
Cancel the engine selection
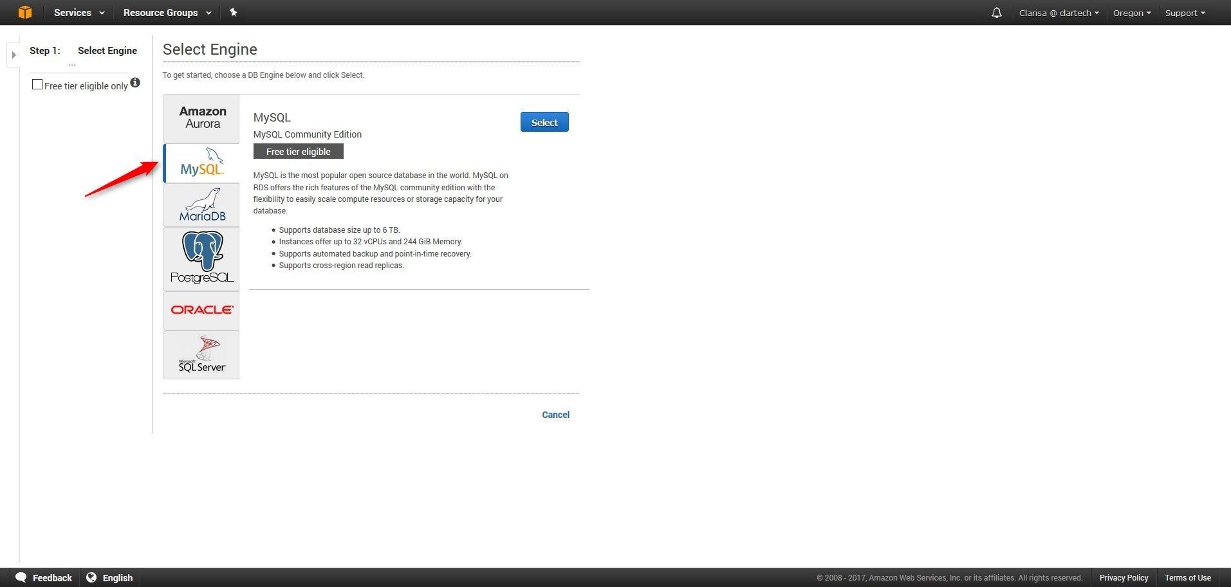tap(555, 415)
